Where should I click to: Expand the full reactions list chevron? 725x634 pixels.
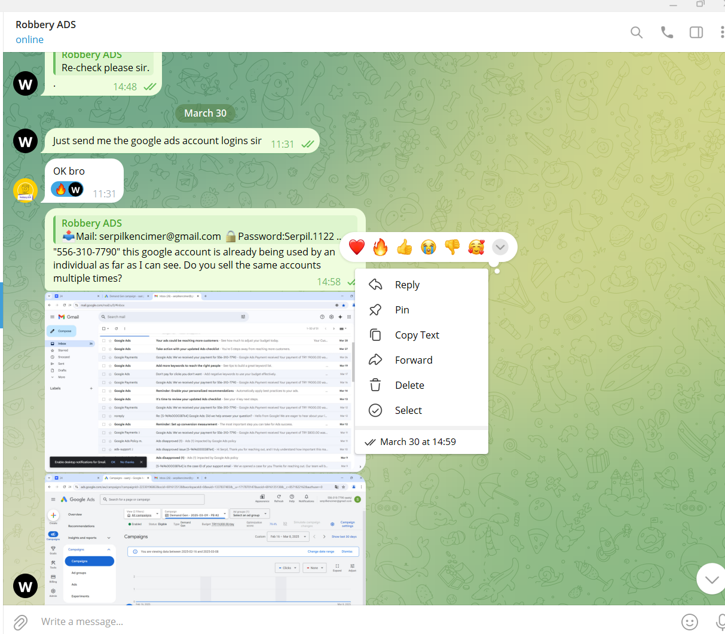click(500, 247)
